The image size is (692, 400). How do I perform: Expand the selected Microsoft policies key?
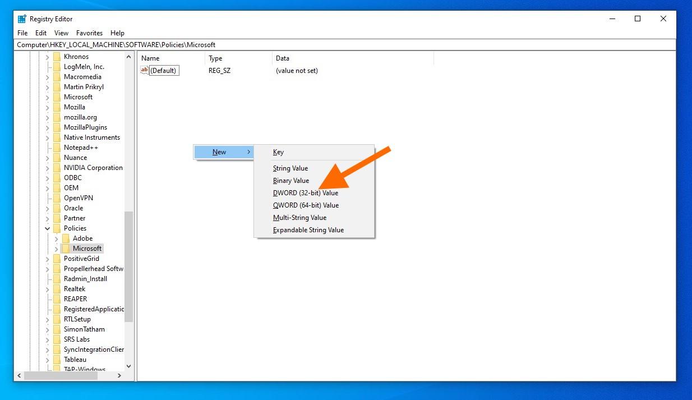point(57,249)
